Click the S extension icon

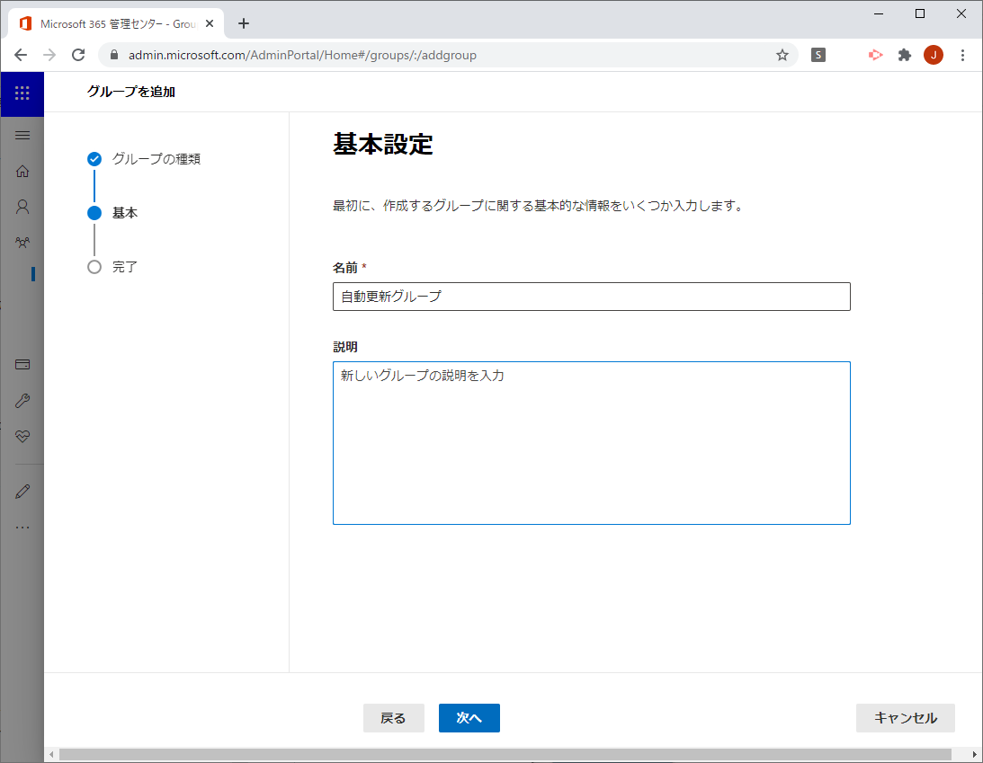point(818,55)
